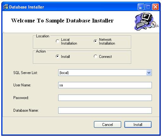Click the Install button at bottom

click(x=138, y=125)
